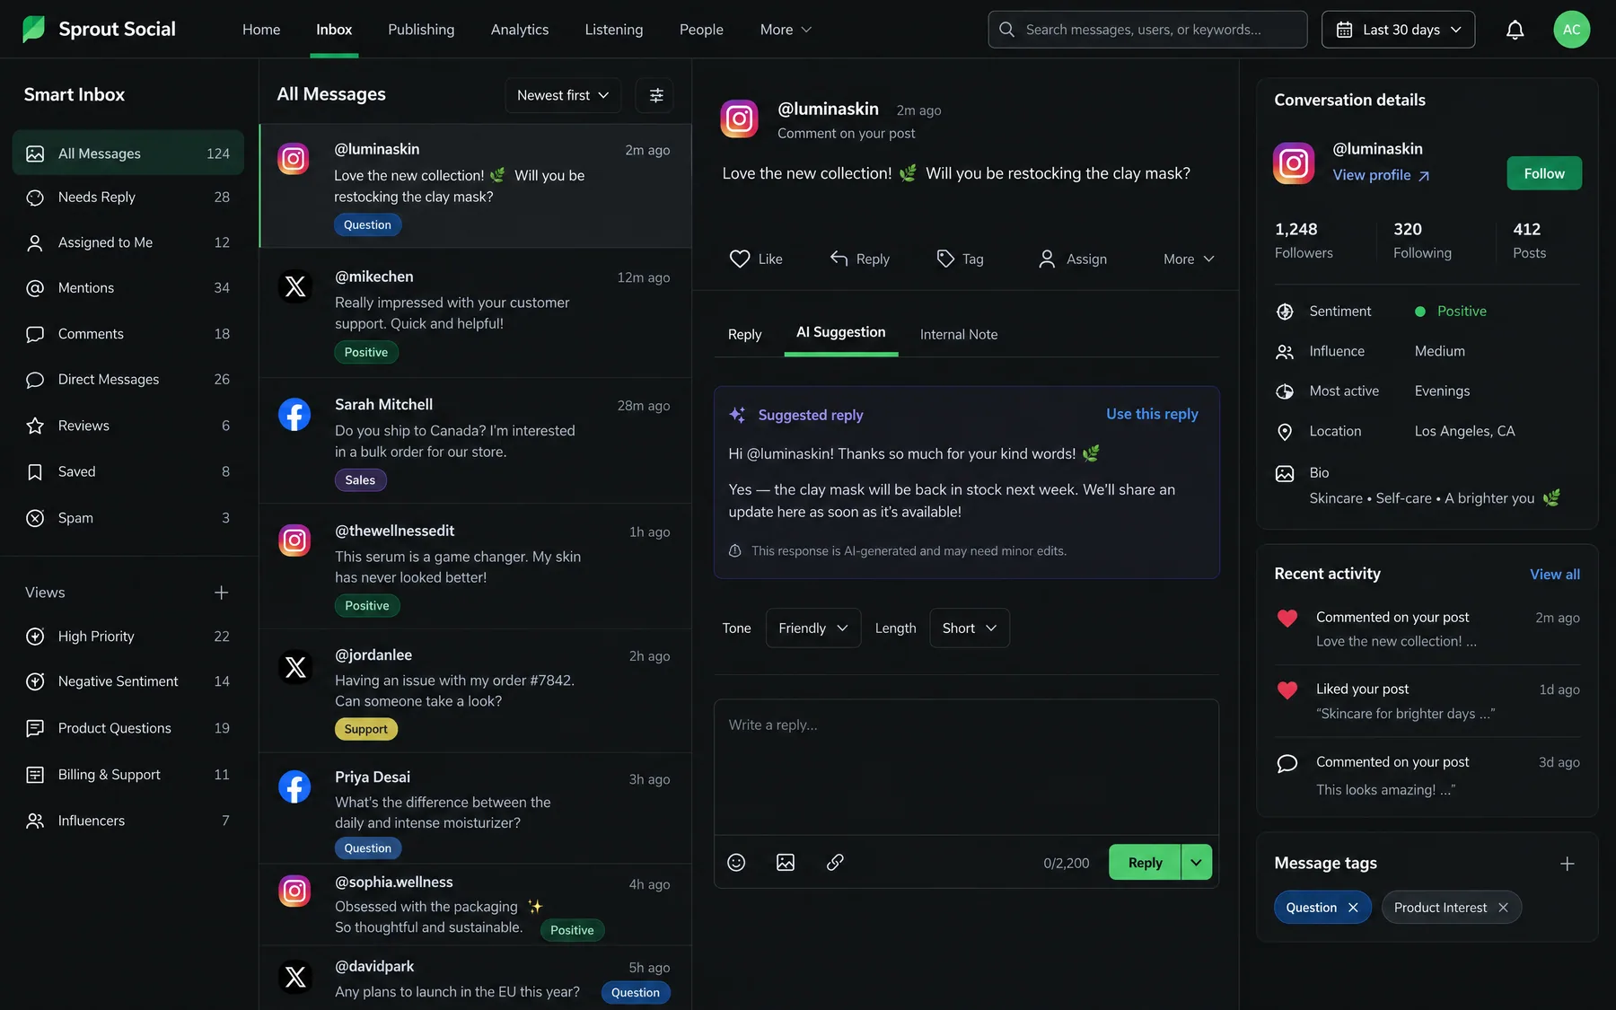Like the @luminaskin comment

pos(756,259)
